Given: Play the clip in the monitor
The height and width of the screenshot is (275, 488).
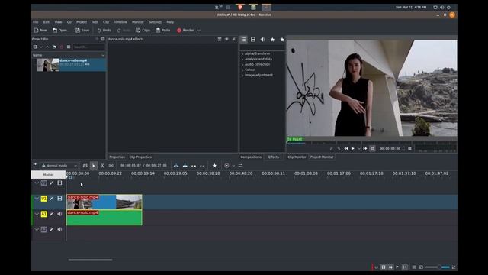Looking at the screenshot, I should coord(352,149).
